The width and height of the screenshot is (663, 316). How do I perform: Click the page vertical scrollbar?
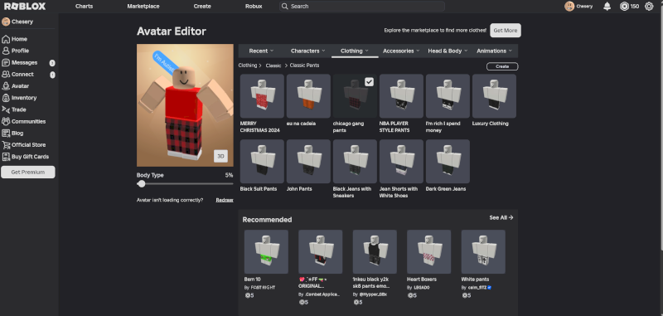661,127
